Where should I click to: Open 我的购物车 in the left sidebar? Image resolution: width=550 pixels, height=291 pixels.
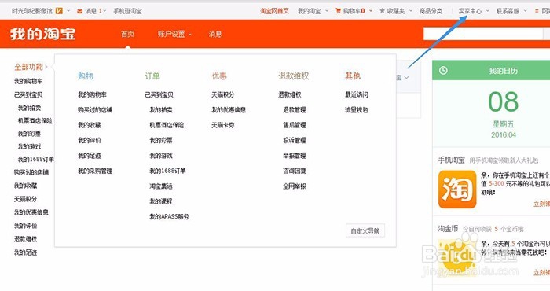click(x=28, y=82)
